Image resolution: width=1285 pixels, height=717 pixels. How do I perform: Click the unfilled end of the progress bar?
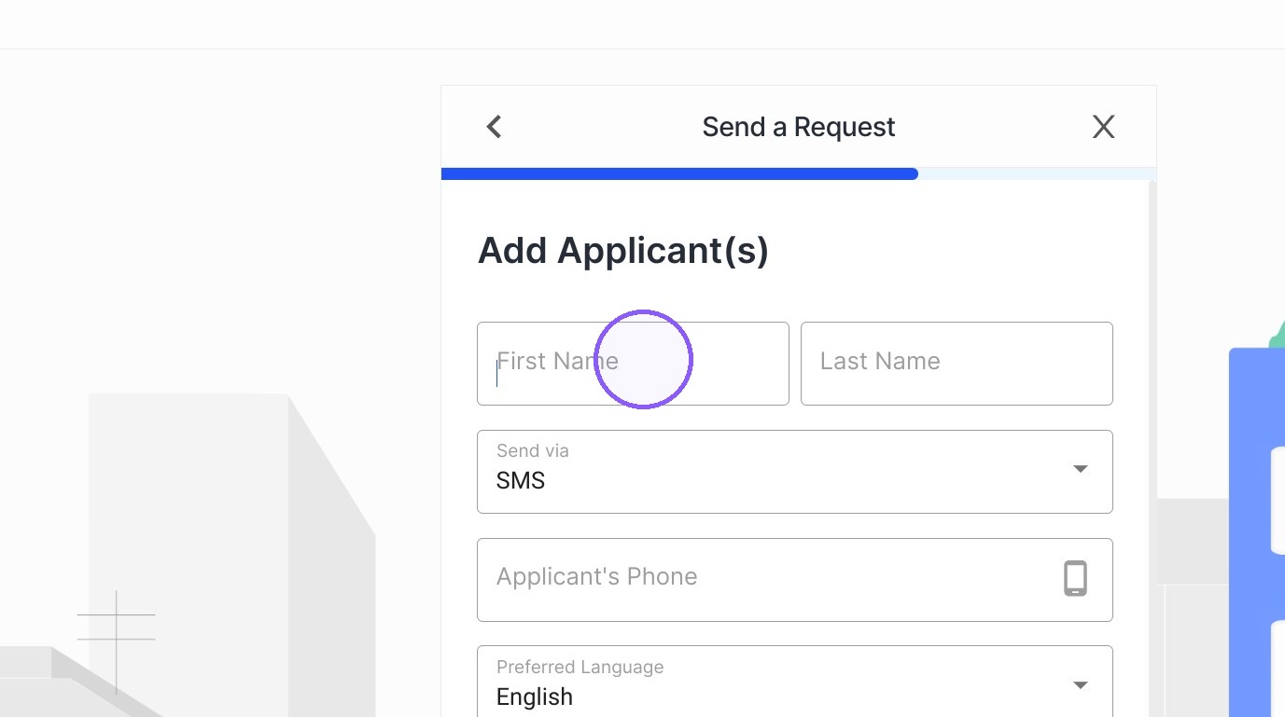pos(1037,173)
